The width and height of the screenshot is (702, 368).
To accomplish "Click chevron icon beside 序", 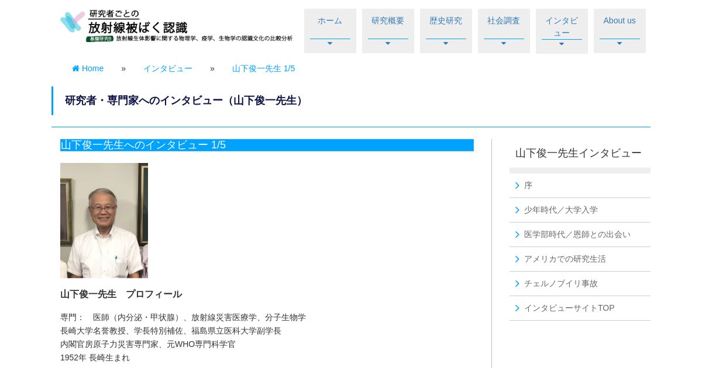I will [x=517, y=185].
